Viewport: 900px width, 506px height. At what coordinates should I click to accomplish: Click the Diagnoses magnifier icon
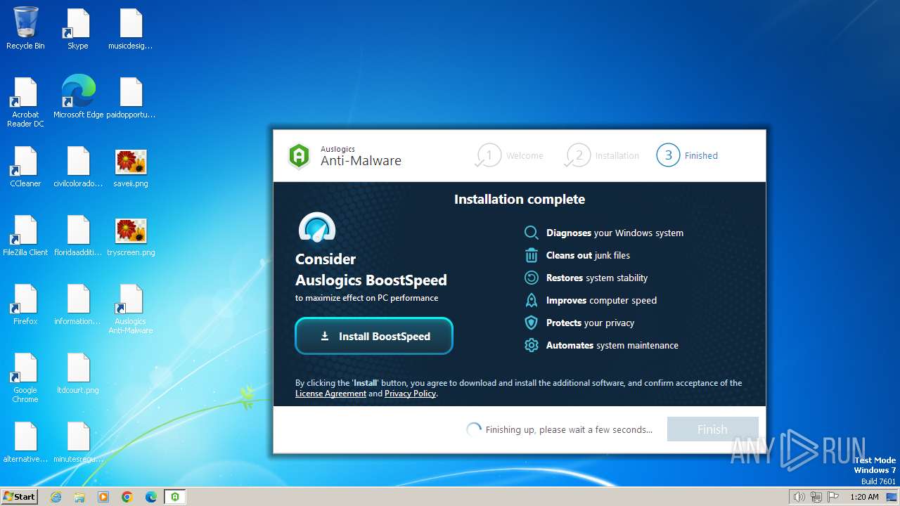coord(532,233)
